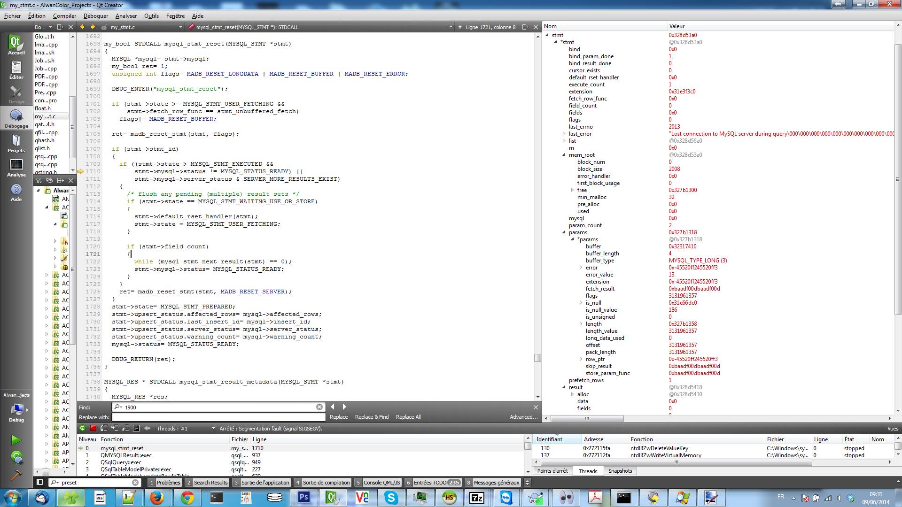The image size is (902, 507).
Task: Stop the debugger with the red square icon
Action: (x=93, y=428)
